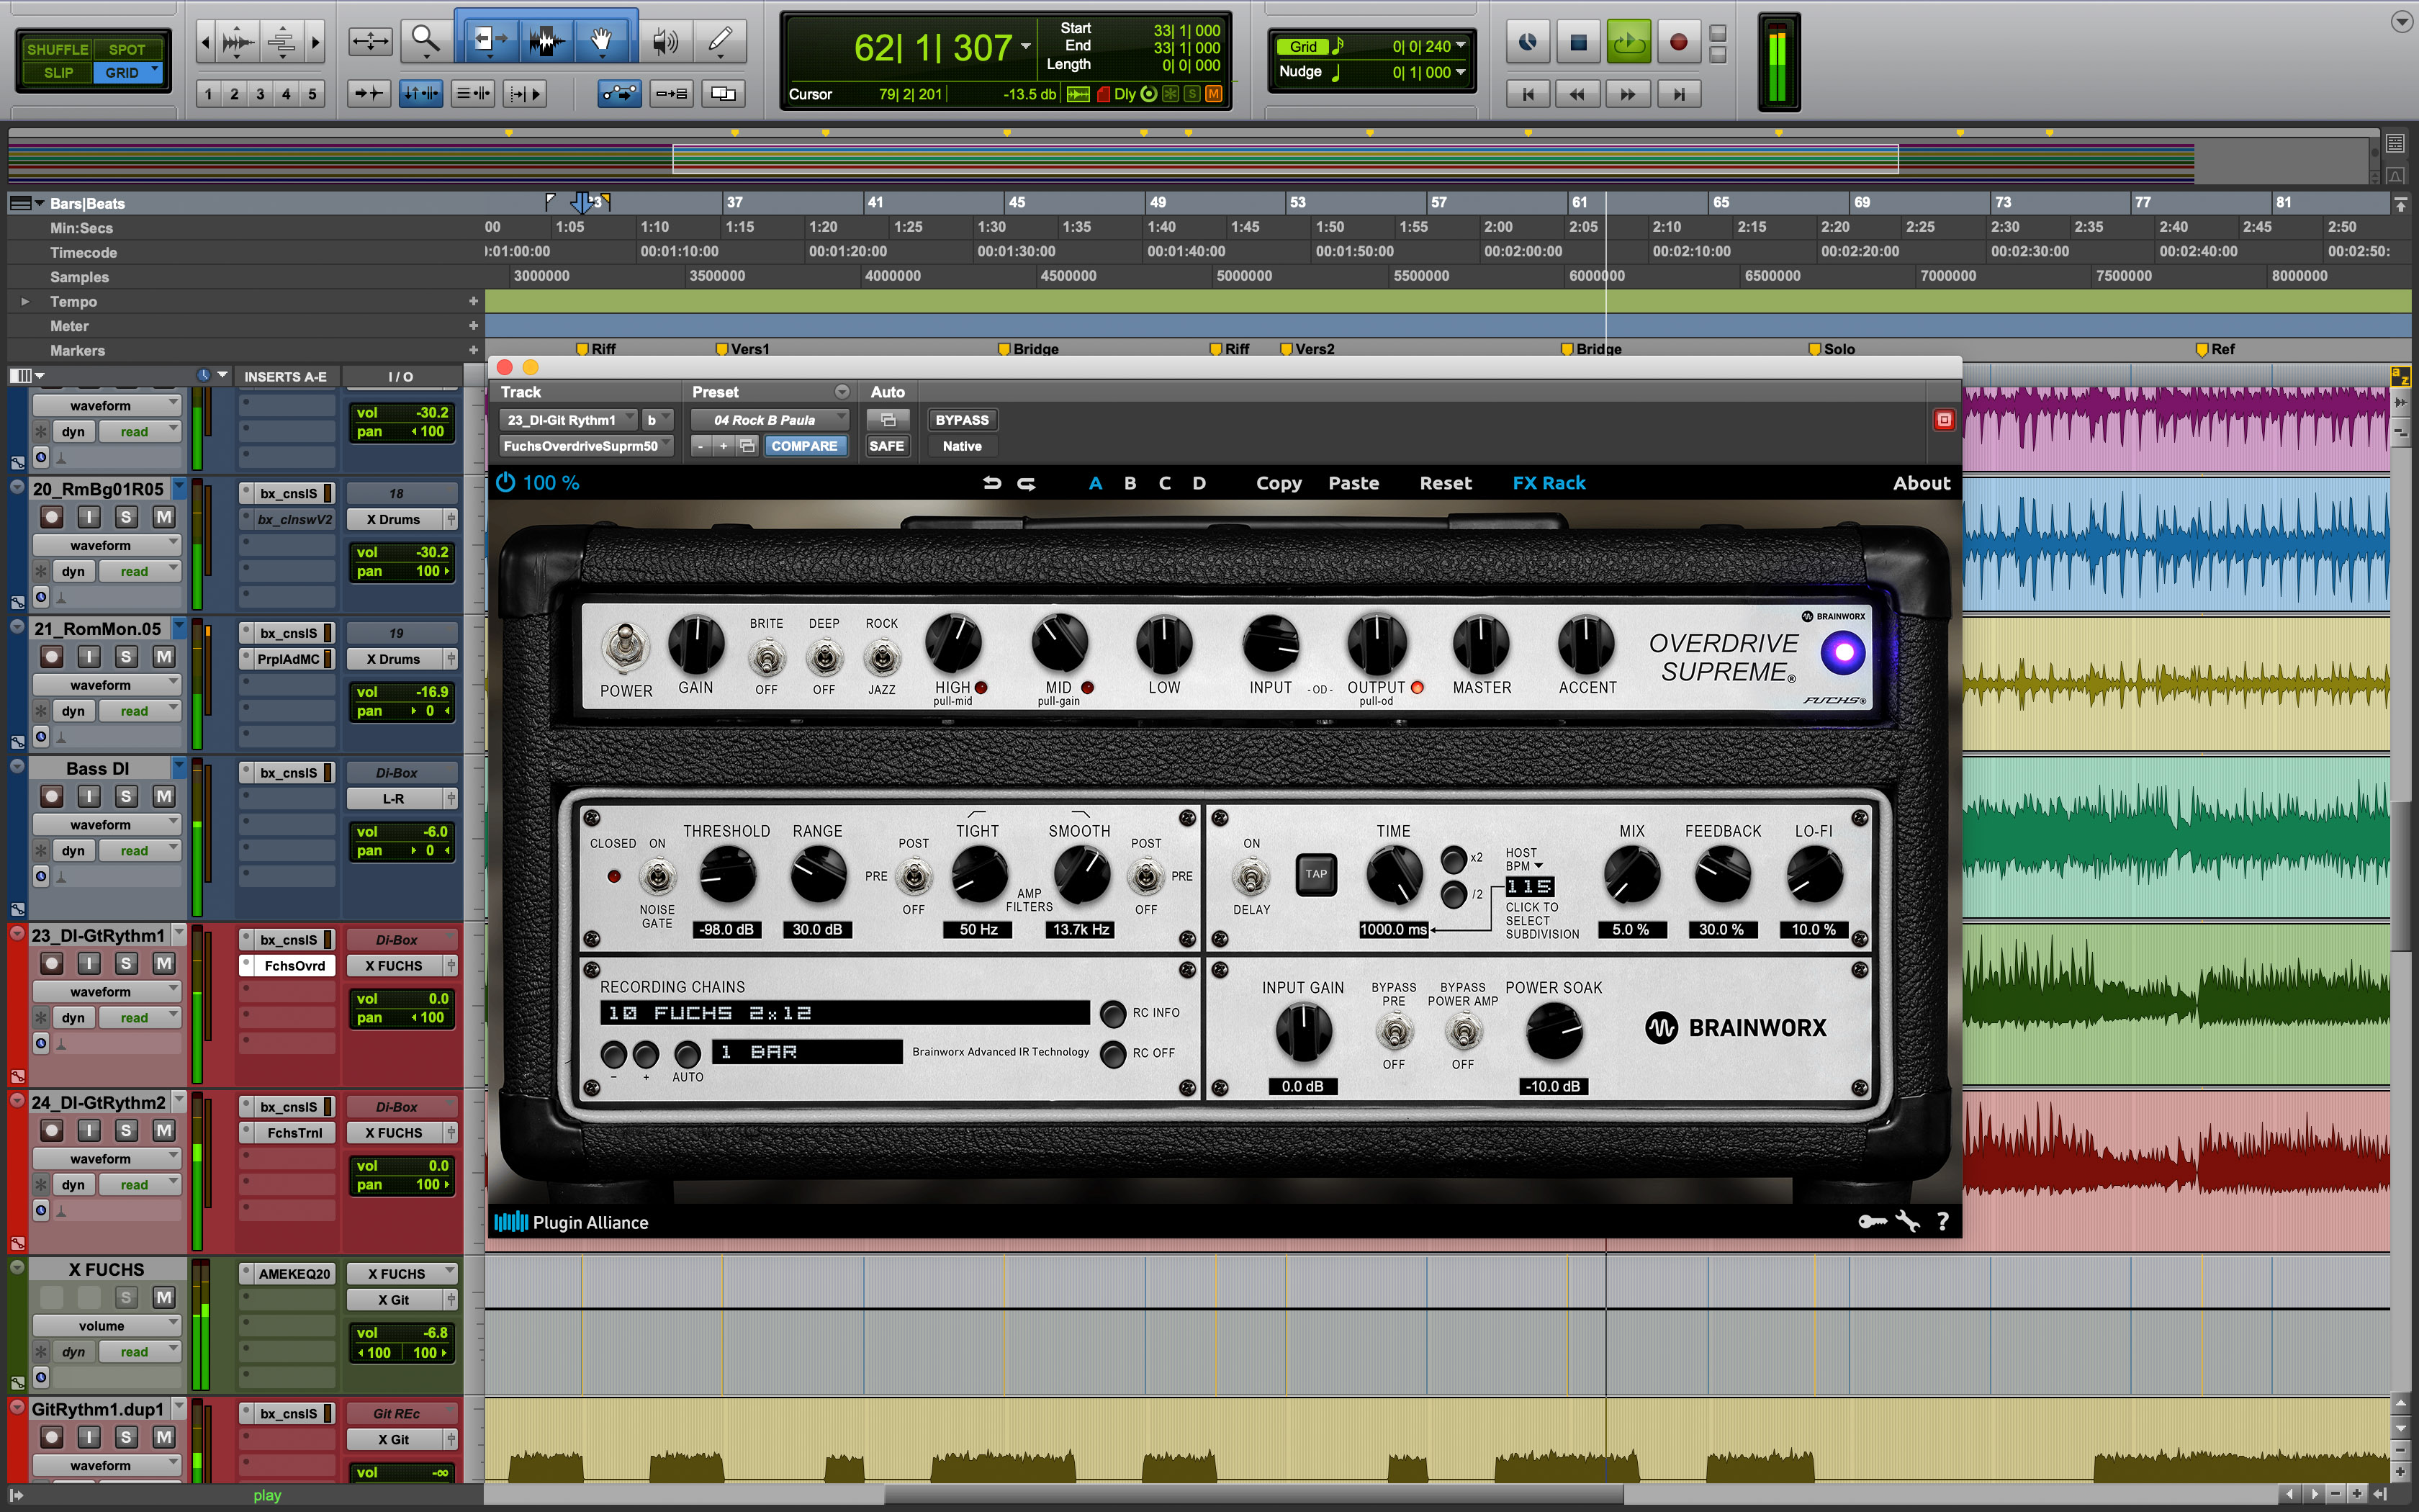Select the Zoomer magnifier tool
The width and height of the screenshot is (2419, 1512).
coord(425,41)
